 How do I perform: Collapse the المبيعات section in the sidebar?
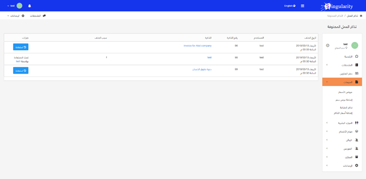[342, 82]
